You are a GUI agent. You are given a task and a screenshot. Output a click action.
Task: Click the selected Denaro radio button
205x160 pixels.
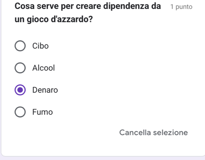pos(20,90)
